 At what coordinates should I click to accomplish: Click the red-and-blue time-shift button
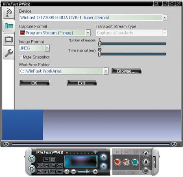pos(126,162)
